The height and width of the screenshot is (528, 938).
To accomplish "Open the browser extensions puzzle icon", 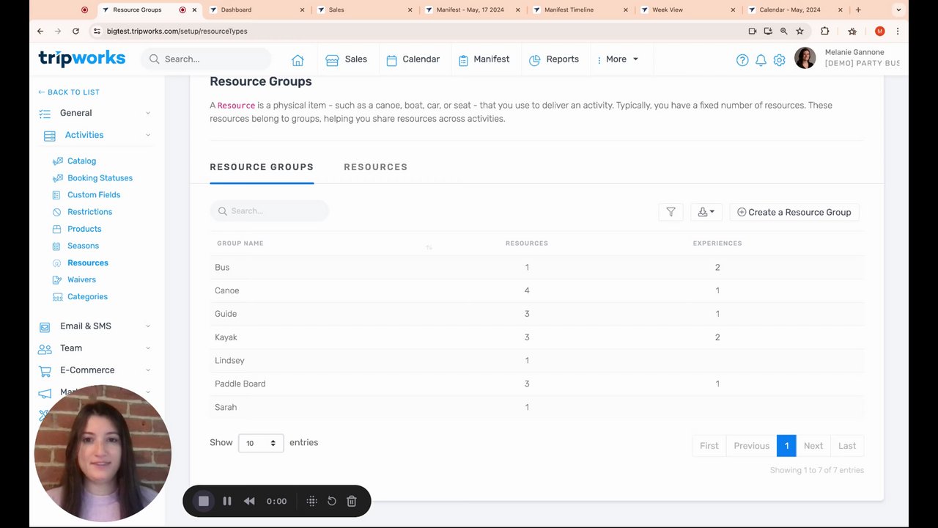I will tap(824, 31).
